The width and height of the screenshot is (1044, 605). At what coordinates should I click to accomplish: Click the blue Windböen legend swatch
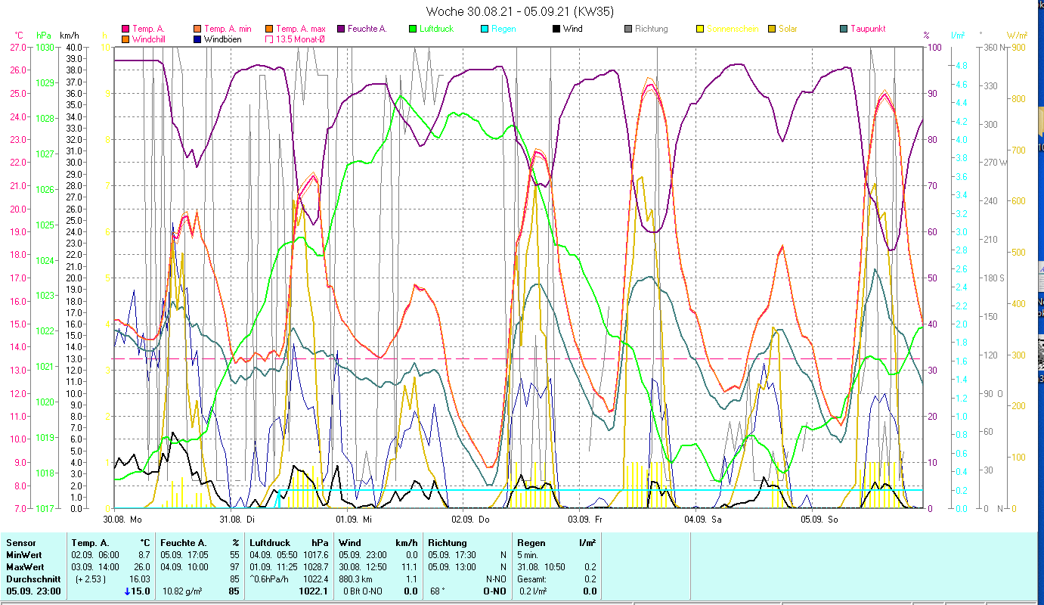196,39
